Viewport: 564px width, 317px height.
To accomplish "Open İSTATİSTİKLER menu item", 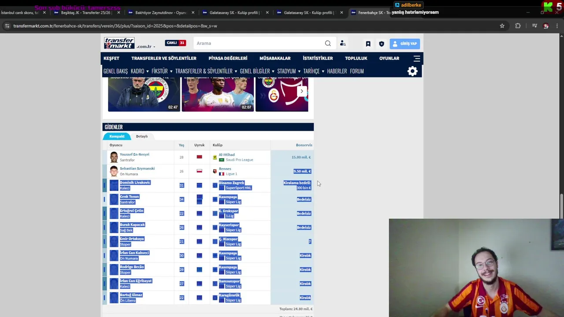I will click(x=318, y=58).
